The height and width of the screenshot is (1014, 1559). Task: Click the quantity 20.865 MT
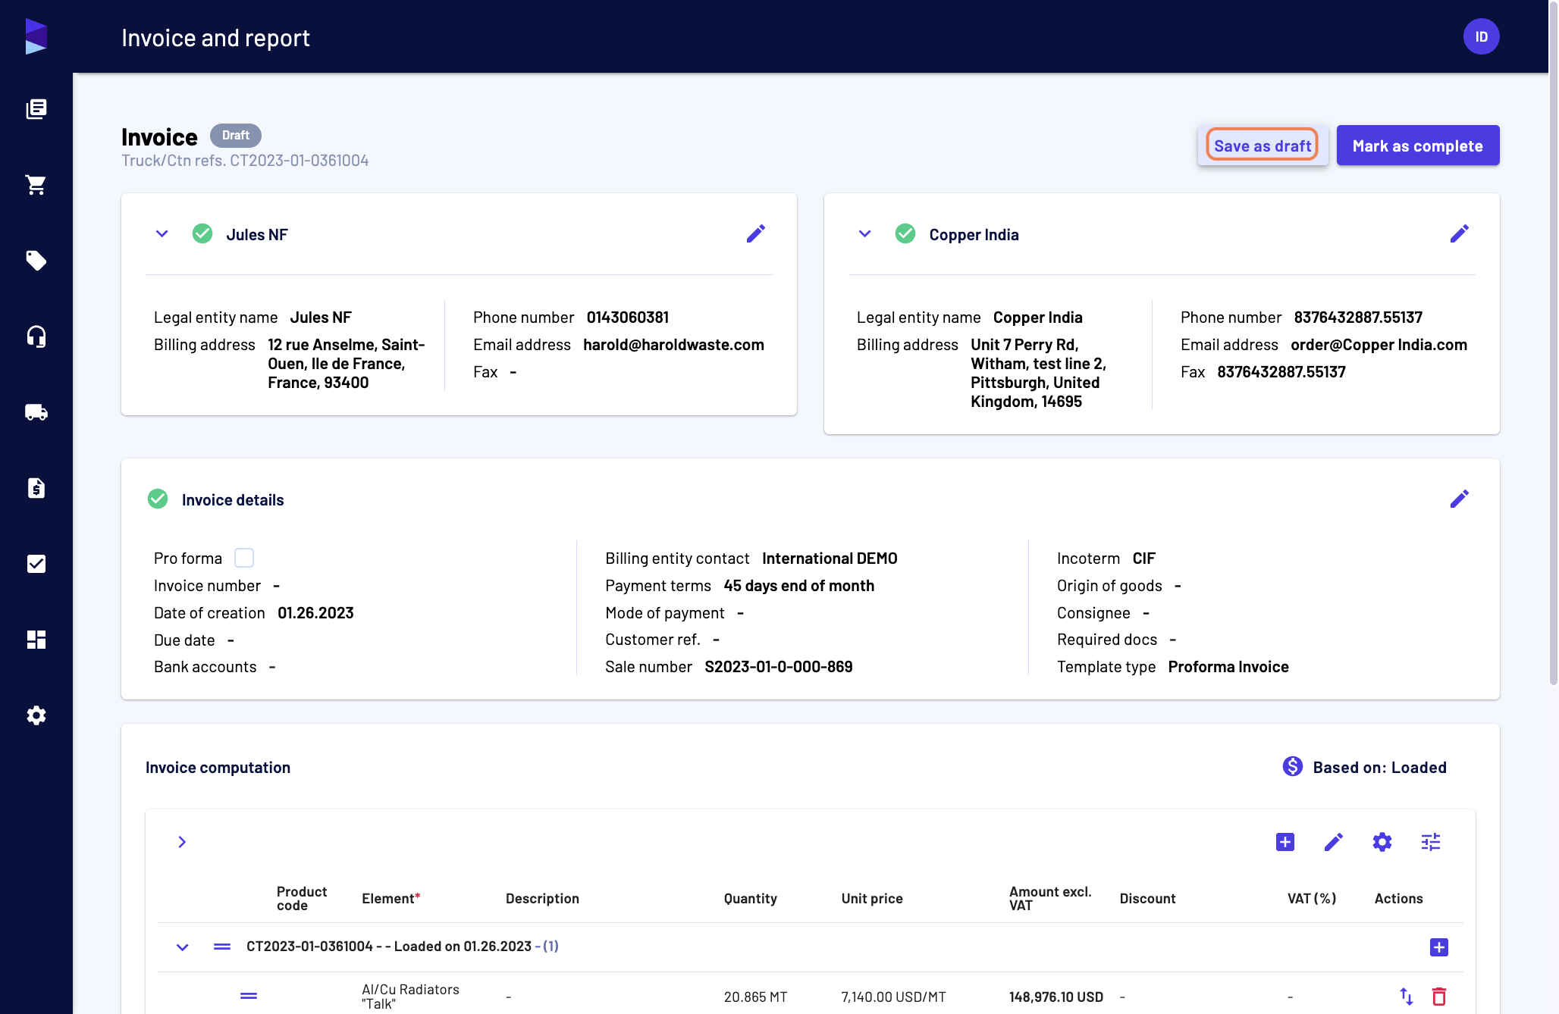(755, 997)
